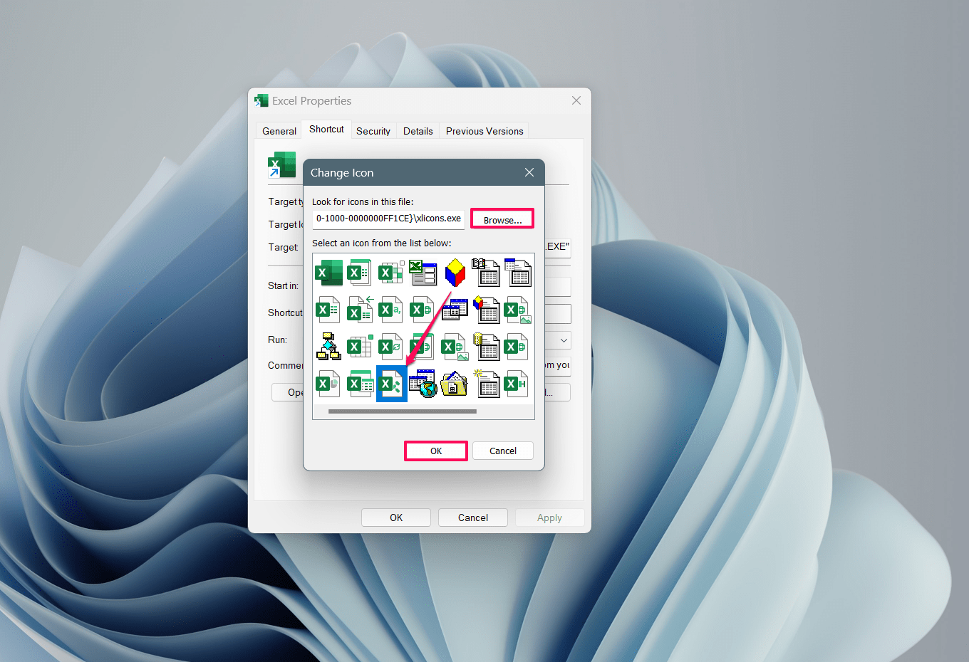Select the Excel 'a,' text file icon
969x662 pixels.
(391, 310)
